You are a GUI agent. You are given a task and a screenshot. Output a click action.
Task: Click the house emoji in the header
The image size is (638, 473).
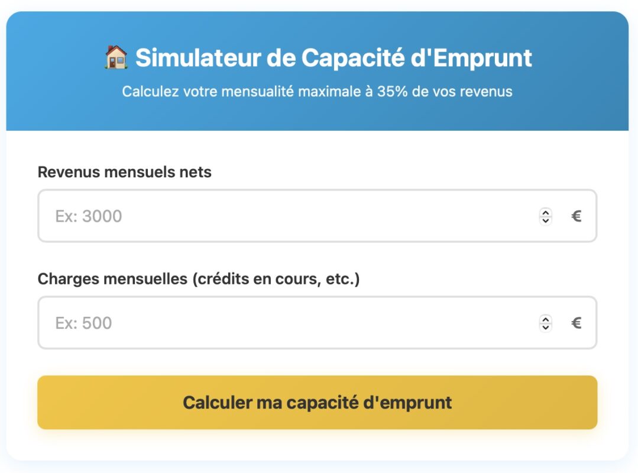pos(116,57)
